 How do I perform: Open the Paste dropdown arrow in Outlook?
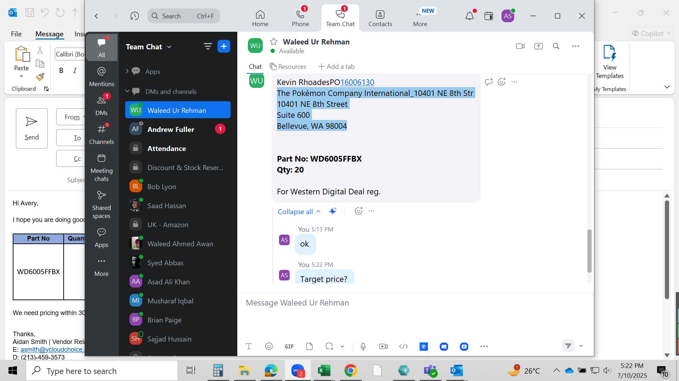click(x=21, y=76)
